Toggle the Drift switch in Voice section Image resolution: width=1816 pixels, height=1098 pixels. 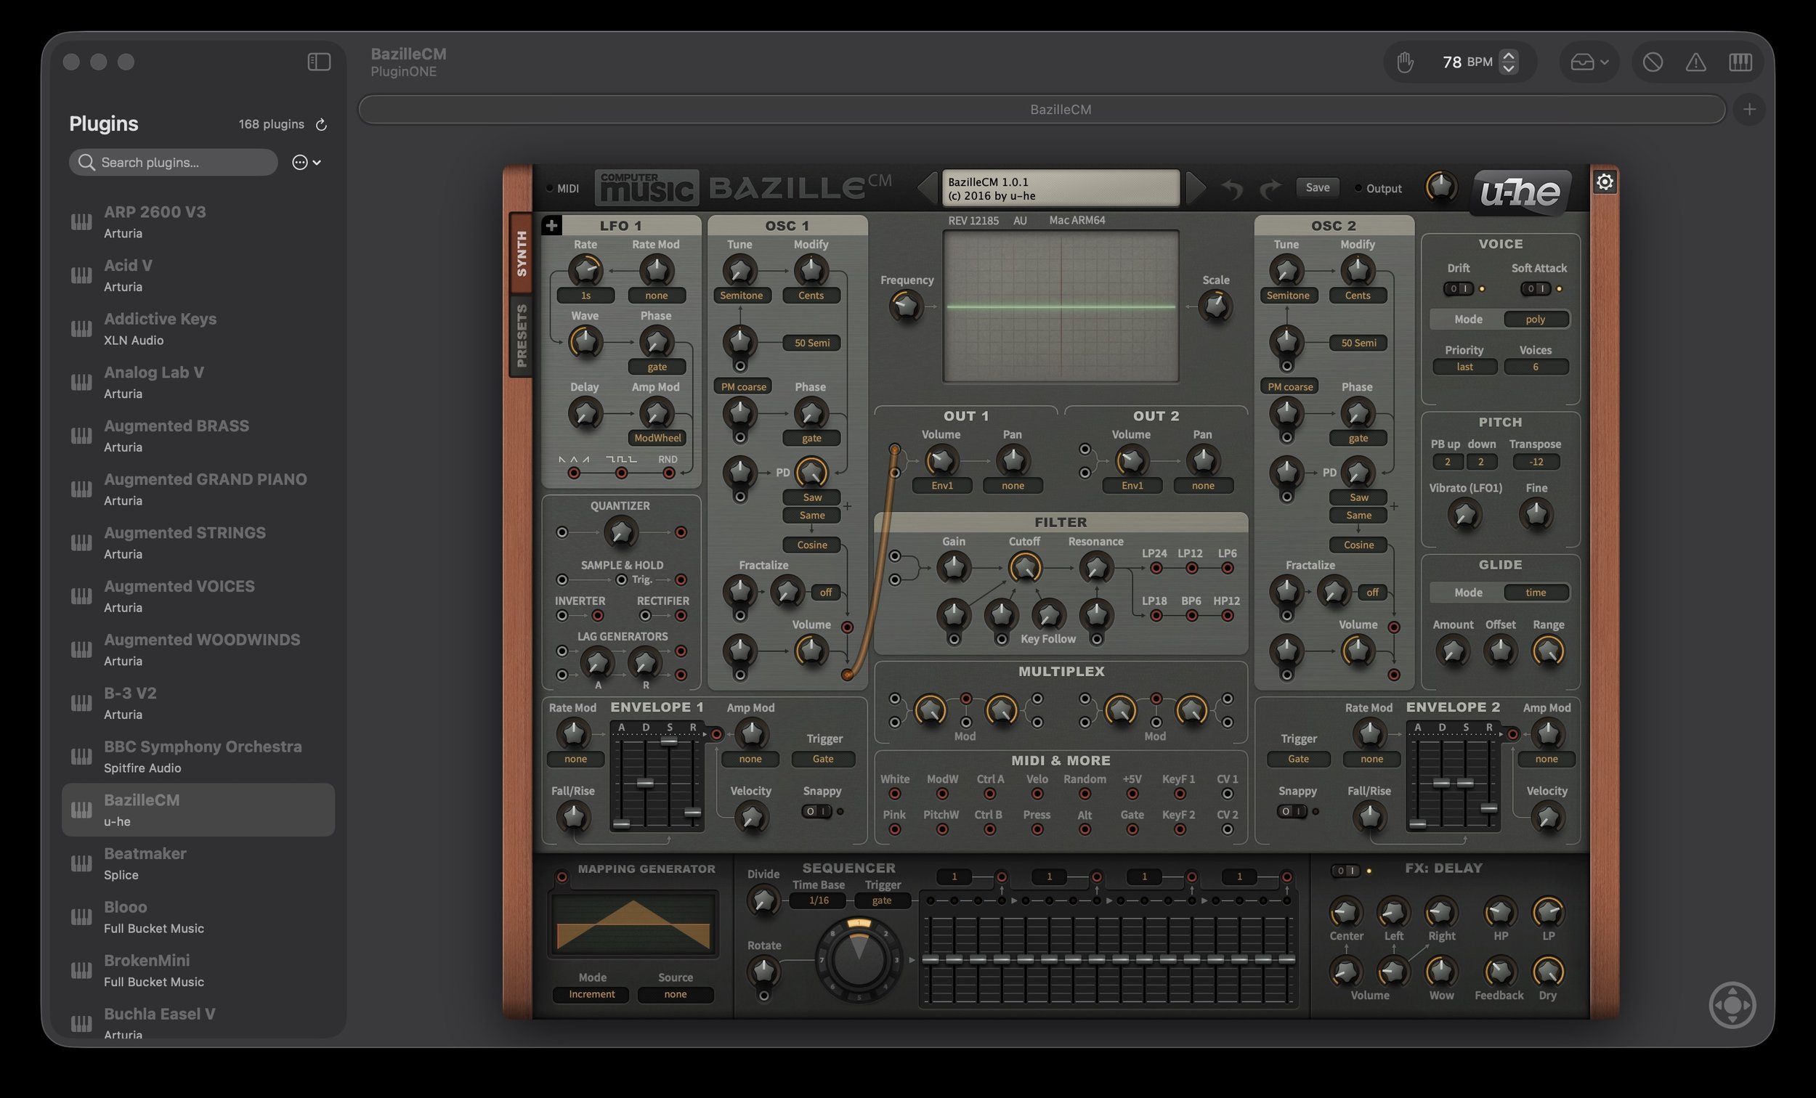pyautogui.click(x=1458, y=289)
